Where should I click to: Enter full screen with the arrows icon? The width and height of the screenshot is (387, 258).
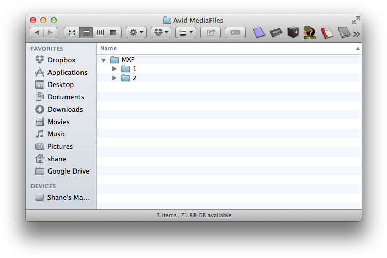[356, 20]
